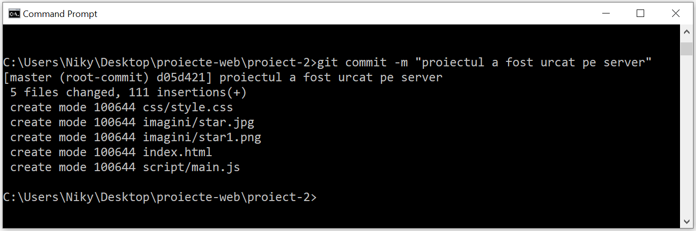Click the index.html file entry
Screen dimensions: 696x231
click(x=177, y=153)
